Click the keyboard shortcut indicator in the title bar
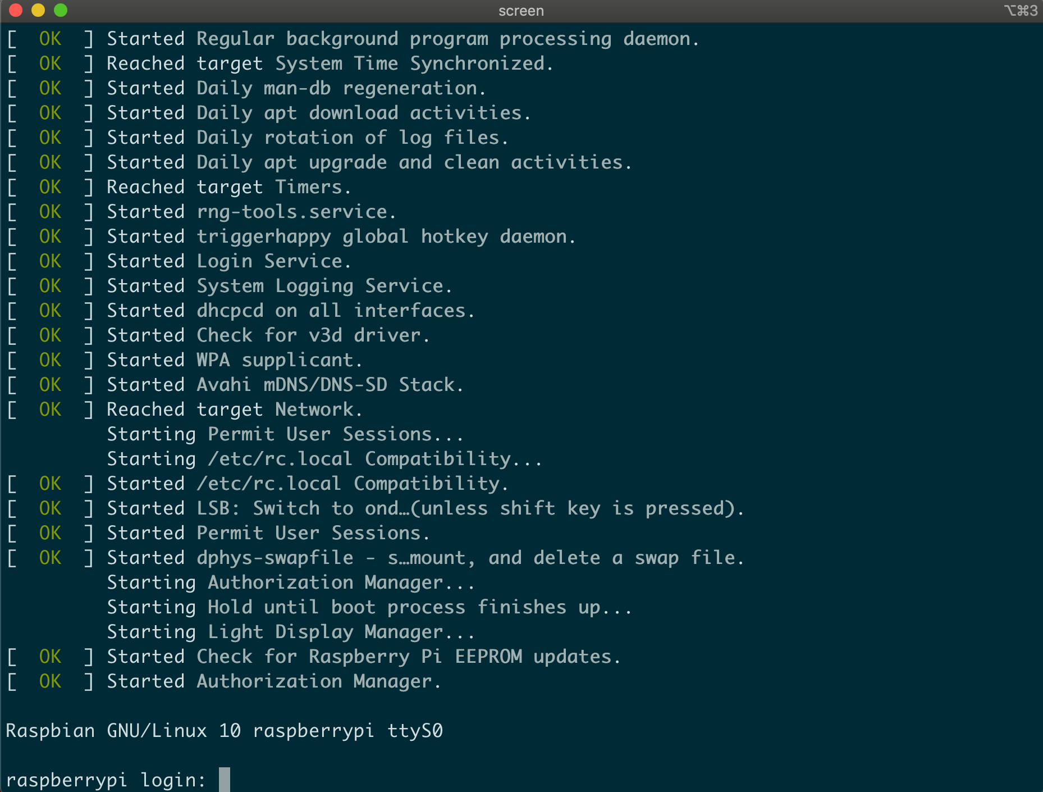1043x792 pixels. [x=1021, y=11]
